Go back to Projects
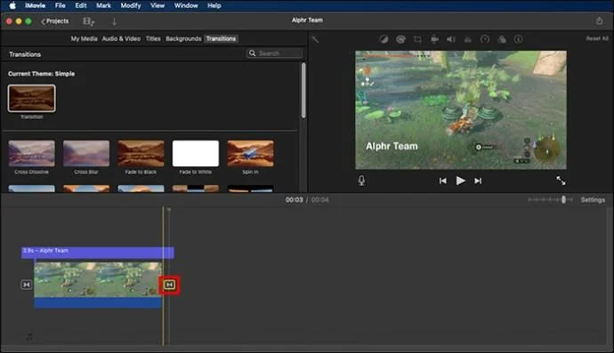Viewport: 614px width, 353px height. (55, 21)
